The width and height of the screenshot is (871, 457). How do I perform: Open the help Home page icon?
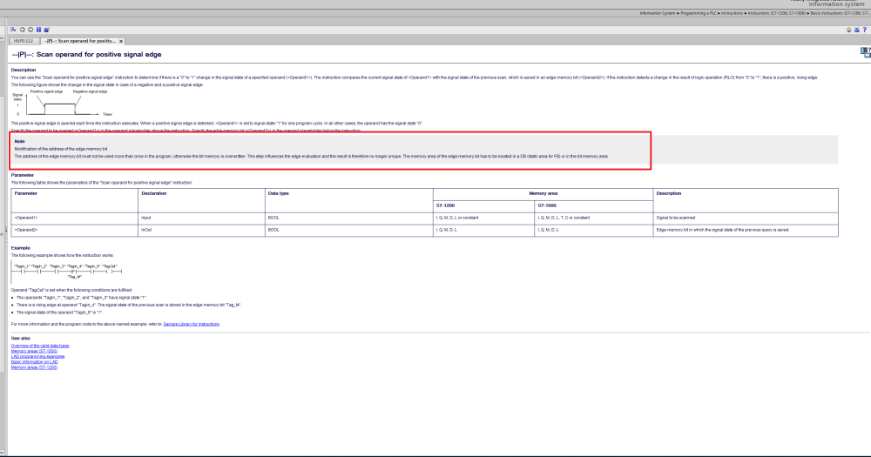pyautogui.click(x=848, y=30)
